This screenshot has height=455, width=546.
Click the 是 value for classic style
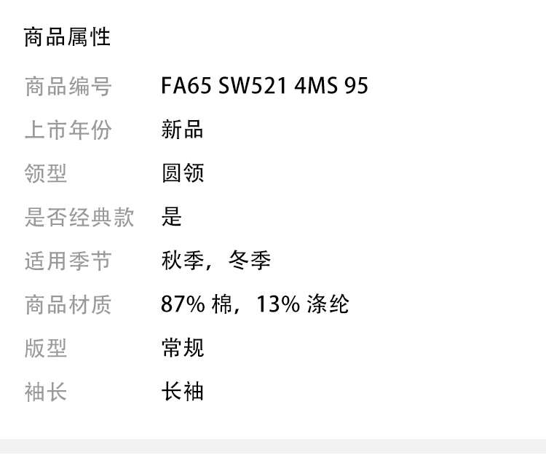click(x=172, y=217)
